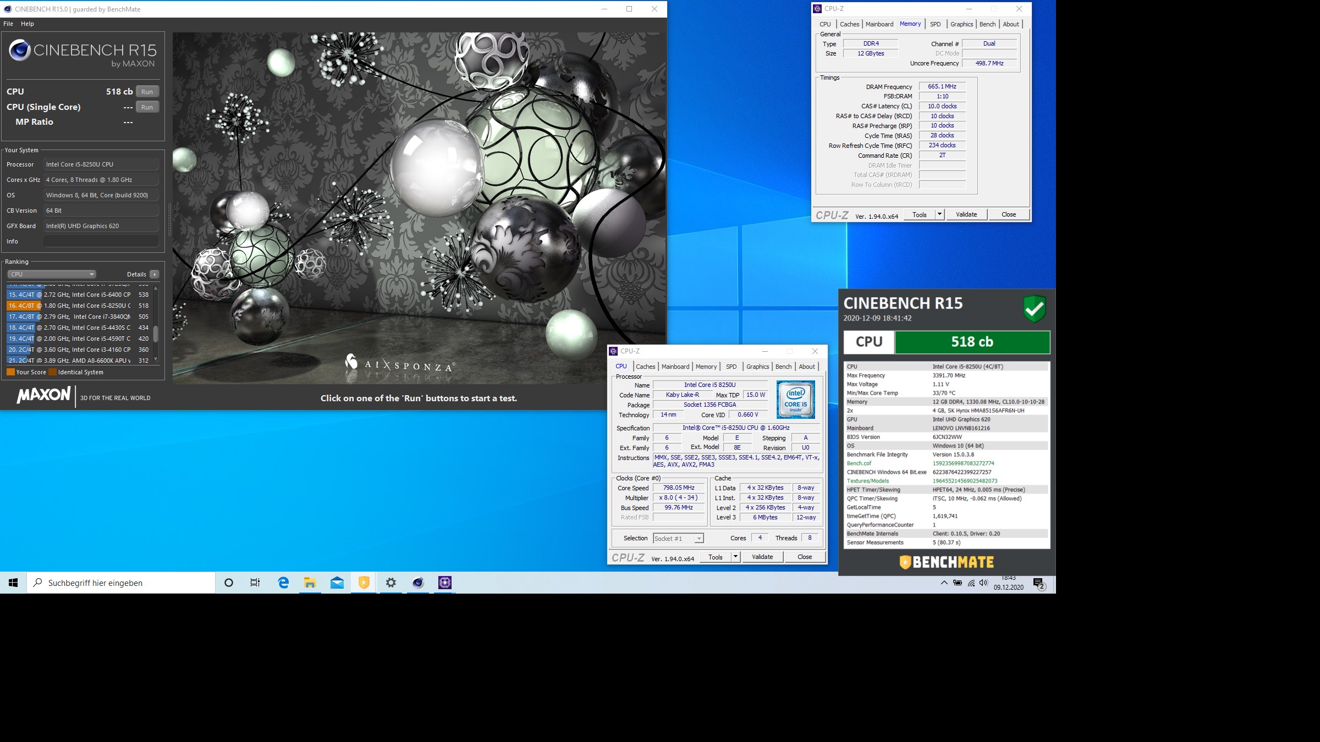The width and height of the screenshot is (1320, 742).
Task: Click the Cinebench R15 logo icon
Action: pyautogui.click(x=19, y=51)
